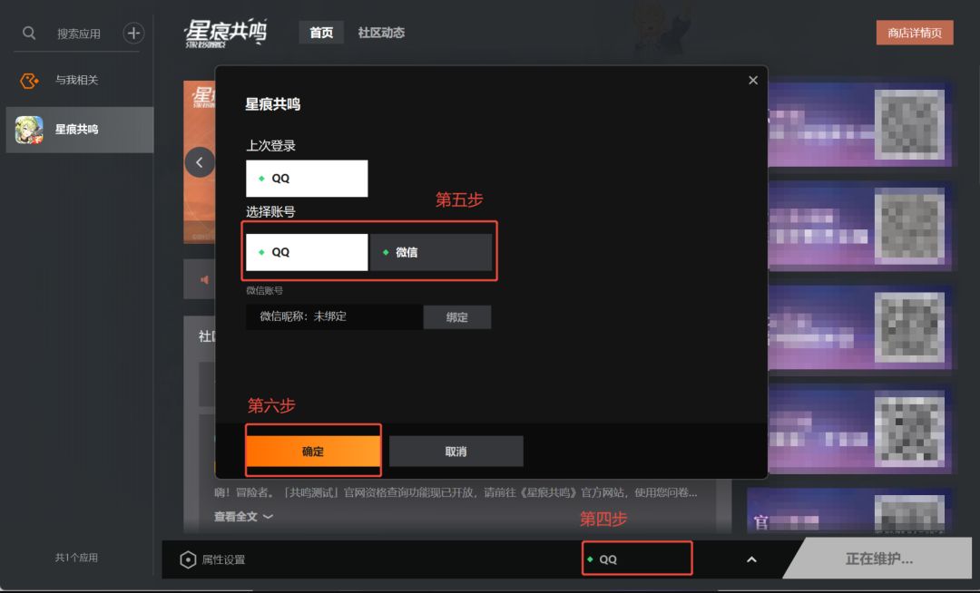The image size is (980, 593).
Task: Switch to the 首页 tab
Action: click(321, 33)
